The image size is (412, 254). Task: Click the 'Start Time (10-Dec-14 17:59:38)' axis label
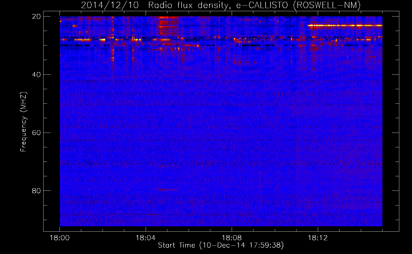pyautogui.click(x=221, y=245)
